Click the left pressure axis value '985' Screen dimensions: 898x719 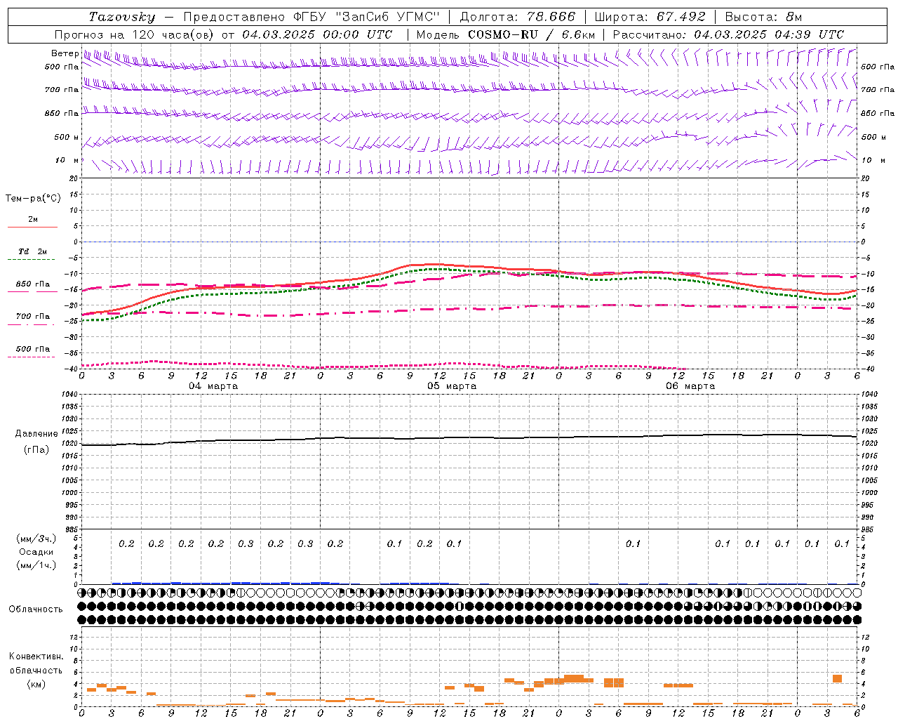[72, 529]
